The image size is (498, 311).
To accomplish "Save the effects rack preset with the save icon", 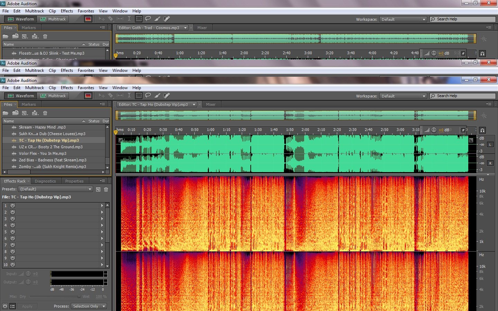I will [98, 189].
